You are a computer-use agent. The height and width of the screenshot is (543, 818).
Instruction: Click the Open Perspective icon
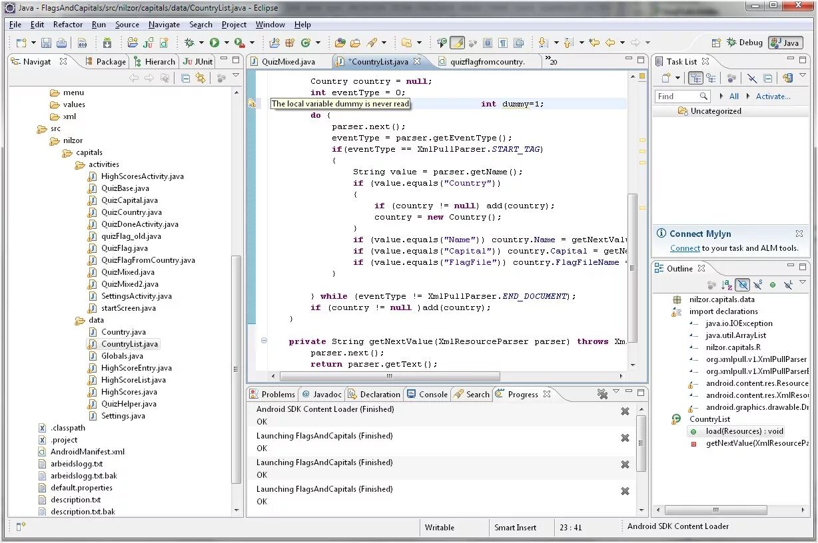pyautogui.click(x=716, y=43)
